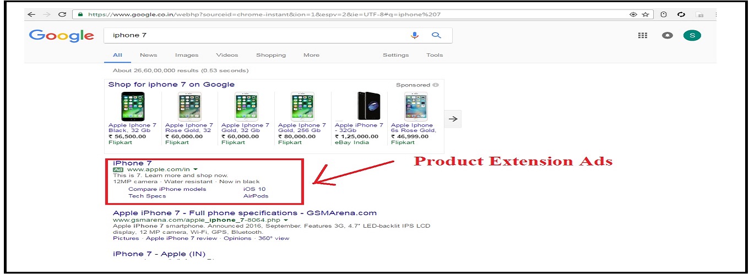Open the S account avatar
The height and width of the screenshot is (275, 749).
692,35
